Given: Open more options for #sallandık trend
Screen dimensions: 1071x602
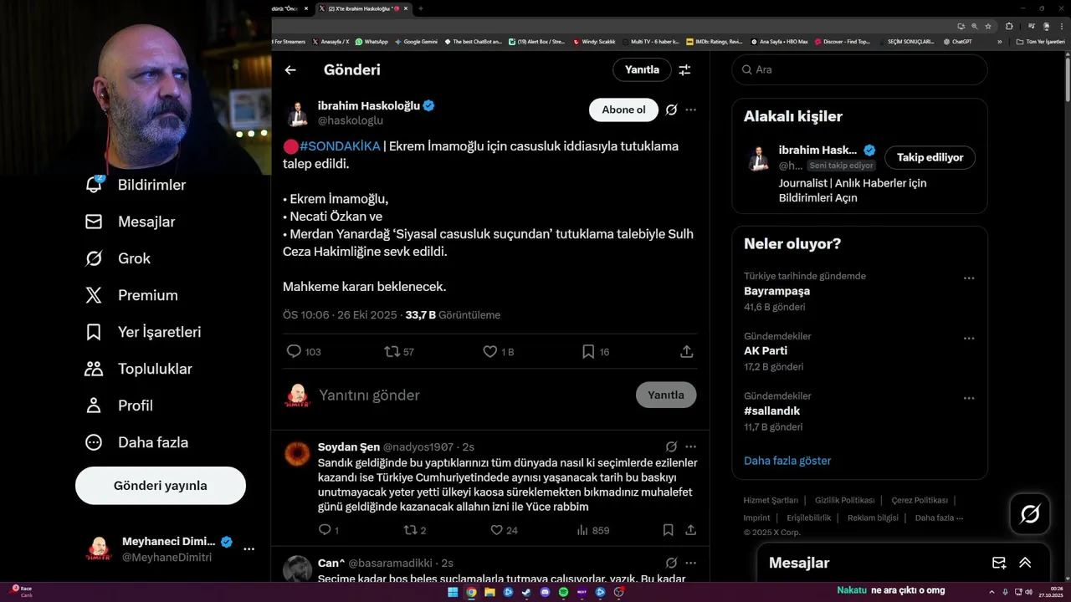Looking at the screenshot, I should pyautogui.click(x=969, y=399).
